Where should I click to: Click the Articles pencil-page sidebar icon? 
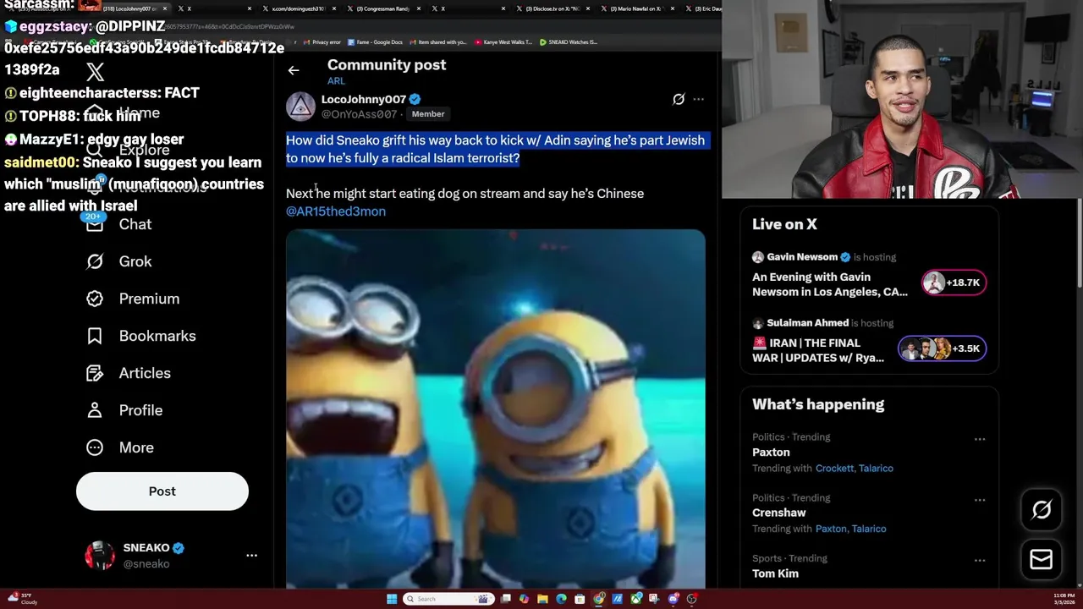[95, 373]
